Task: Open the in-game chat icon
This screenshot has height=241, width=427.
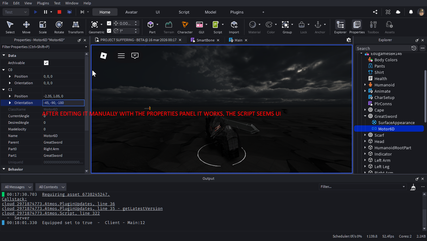Action: tap(135, 56)
